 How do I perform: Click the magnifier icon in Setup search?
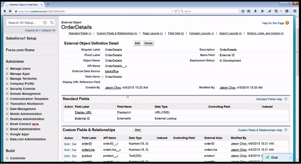tap(52, 23)
